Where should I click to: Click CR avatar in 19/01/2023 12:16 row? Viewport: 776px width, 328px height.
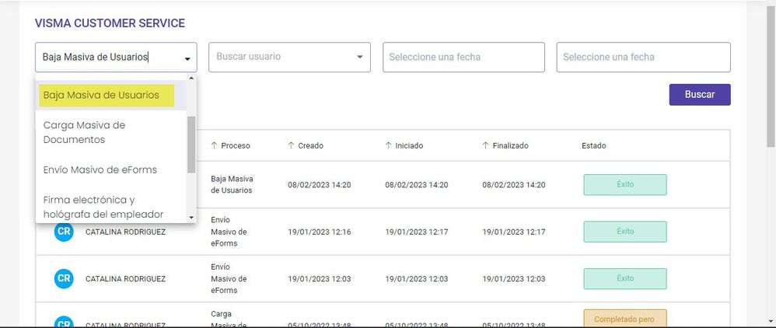[64, 232]
